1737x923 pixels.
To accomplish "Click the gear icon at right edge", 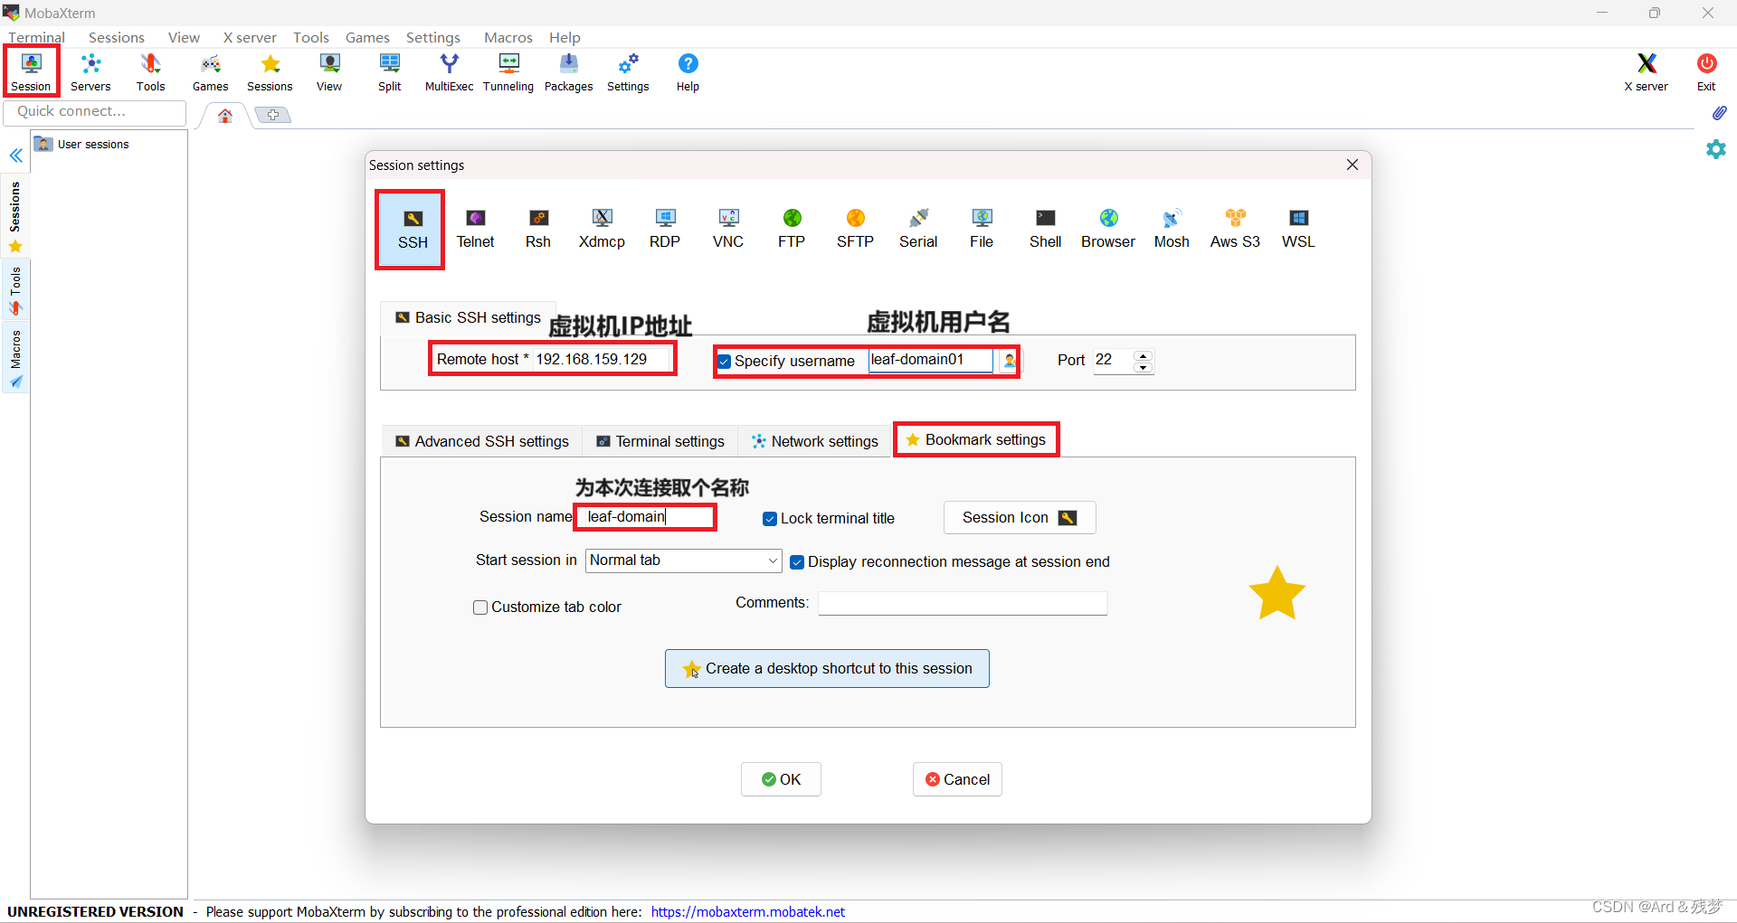I will tap(1716, 149).
